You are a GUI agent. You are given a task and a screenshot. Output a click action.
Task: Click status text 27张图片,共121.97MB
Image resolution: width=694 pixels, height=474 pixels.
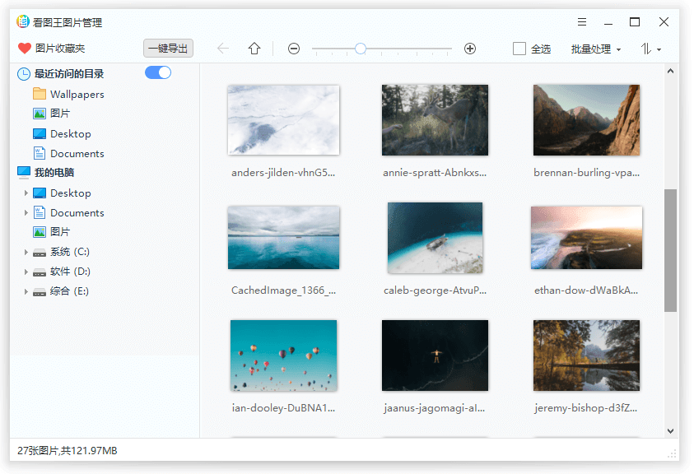[x=68, y=450]
